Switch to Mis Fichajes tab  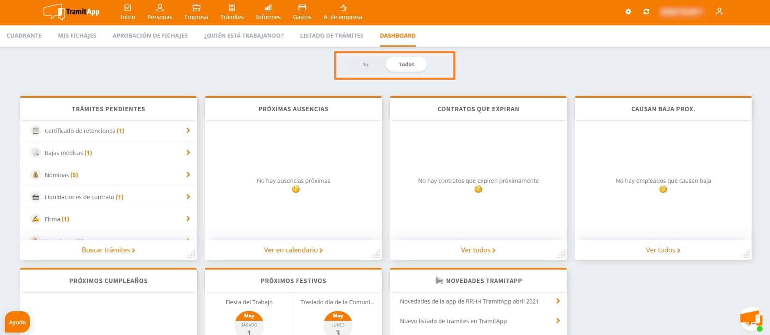pos(77,36)
